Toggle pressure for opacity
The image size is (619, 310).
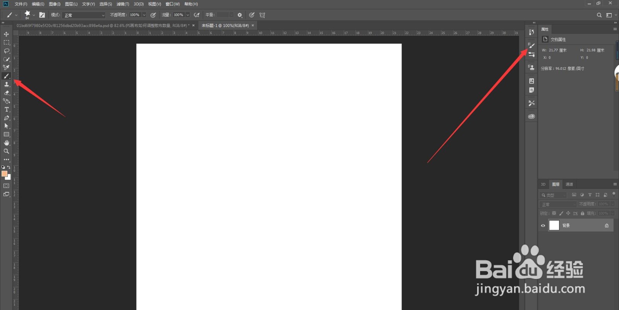153,15
